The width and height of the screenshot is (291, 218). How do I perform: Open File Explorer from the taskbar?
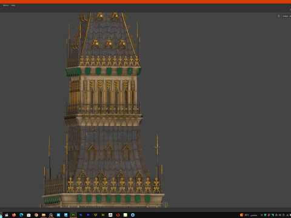44,215
